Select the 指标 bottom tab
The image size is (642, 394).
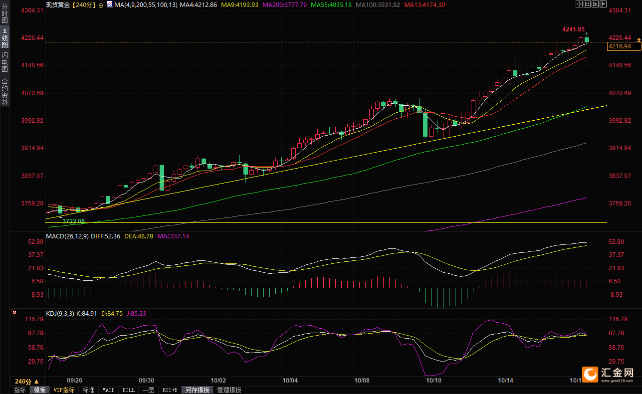click(x=20, y=390)
